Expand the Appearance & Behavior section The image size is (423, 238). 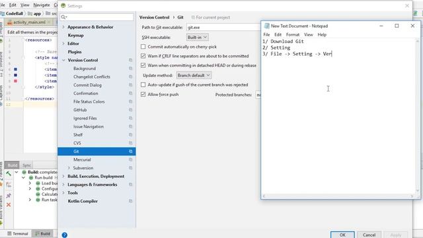(x=63, y=27)
